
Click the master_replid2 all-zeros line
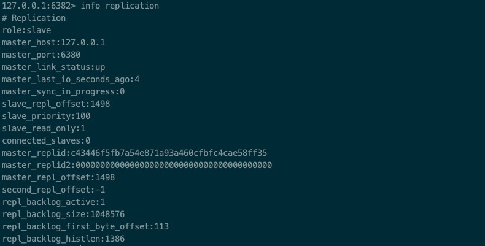pyautogui.click(x=137, y=165)
